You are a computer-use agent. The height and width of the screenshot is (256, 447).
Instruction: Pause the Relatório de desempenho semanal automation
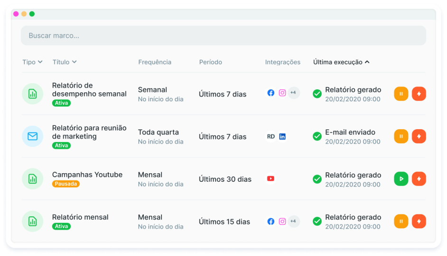point(401,94)
